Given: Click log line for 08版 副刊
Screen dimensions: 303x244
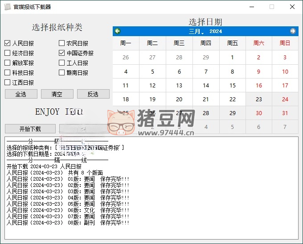Looking at the screenshot, I should (x=68, y=223).
